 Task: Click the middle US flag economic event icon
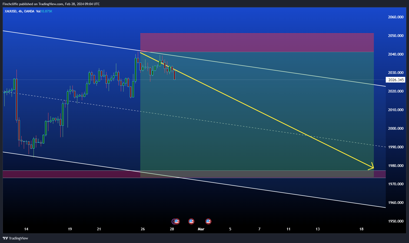(191, 221)
